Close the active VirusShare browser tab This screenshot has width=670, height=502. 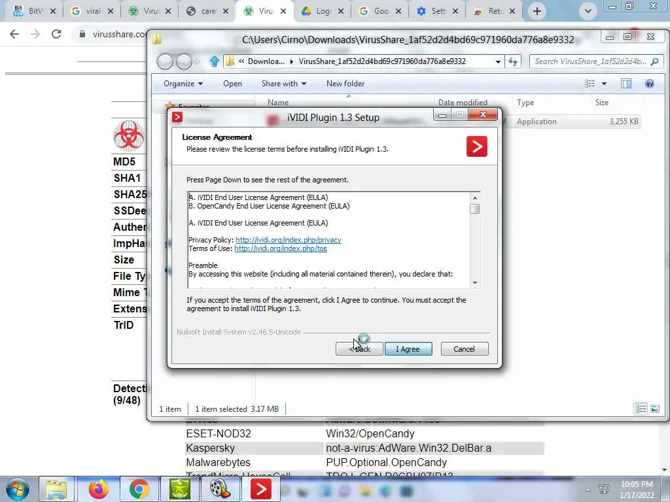[283, 11]
